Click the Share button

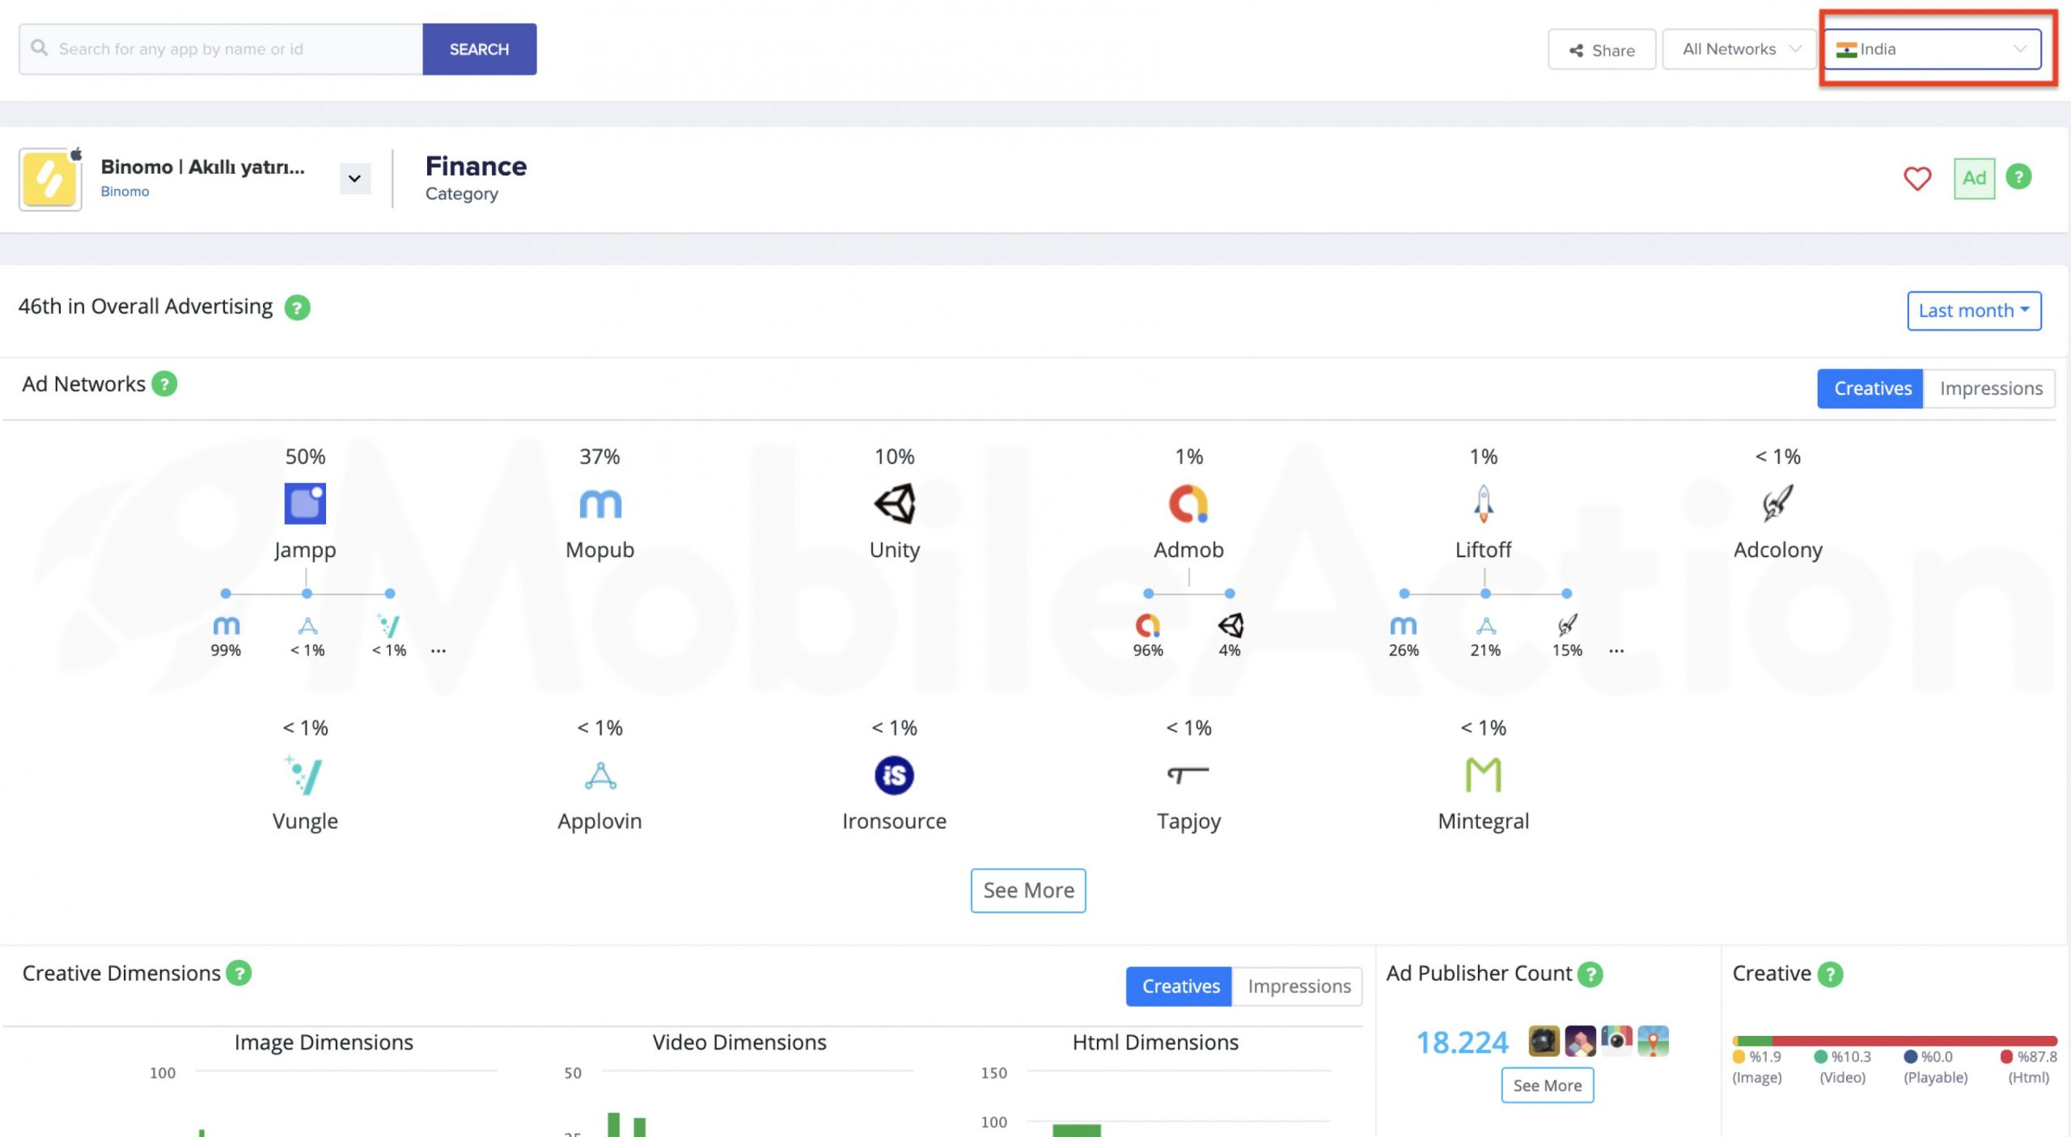1602,50
